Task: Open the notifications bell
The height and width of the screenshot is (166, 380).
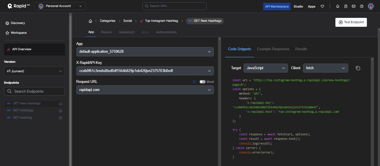Action: click(338, 6)
